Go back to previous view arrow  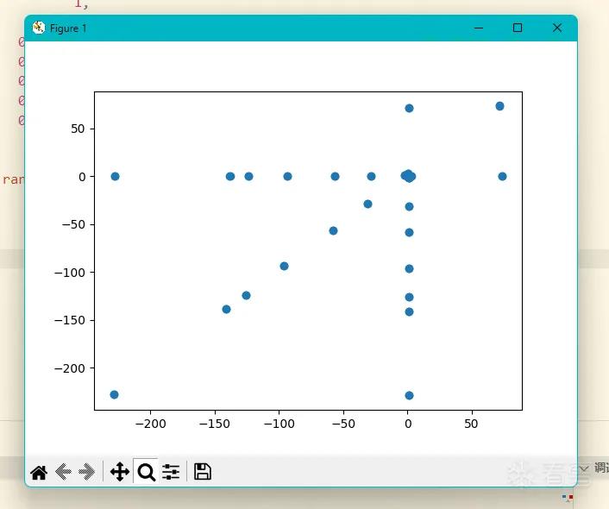click(63, 472)
